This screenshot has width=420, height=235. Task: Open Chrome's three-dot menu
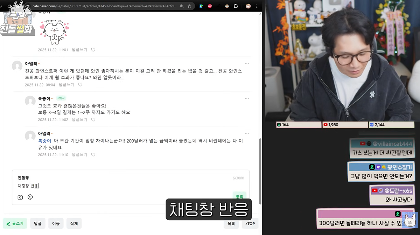point(257,6)
